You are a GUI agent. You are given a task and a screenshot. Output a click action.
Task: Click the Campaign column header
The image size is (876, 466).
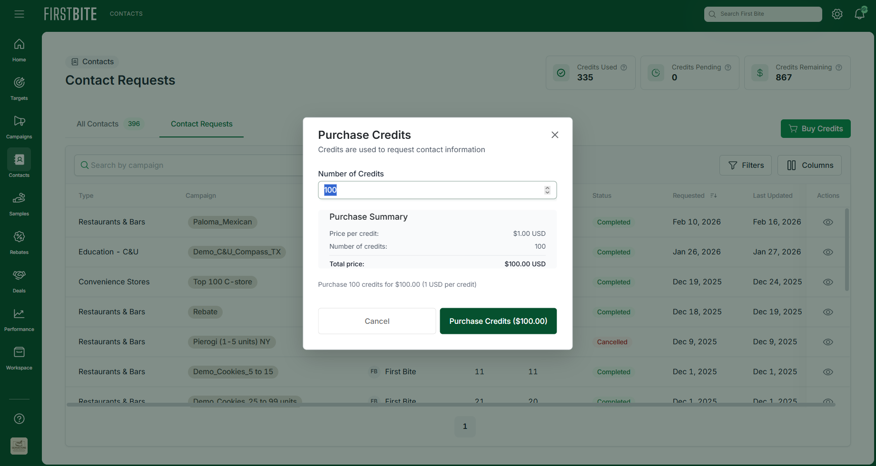point(201,195)
